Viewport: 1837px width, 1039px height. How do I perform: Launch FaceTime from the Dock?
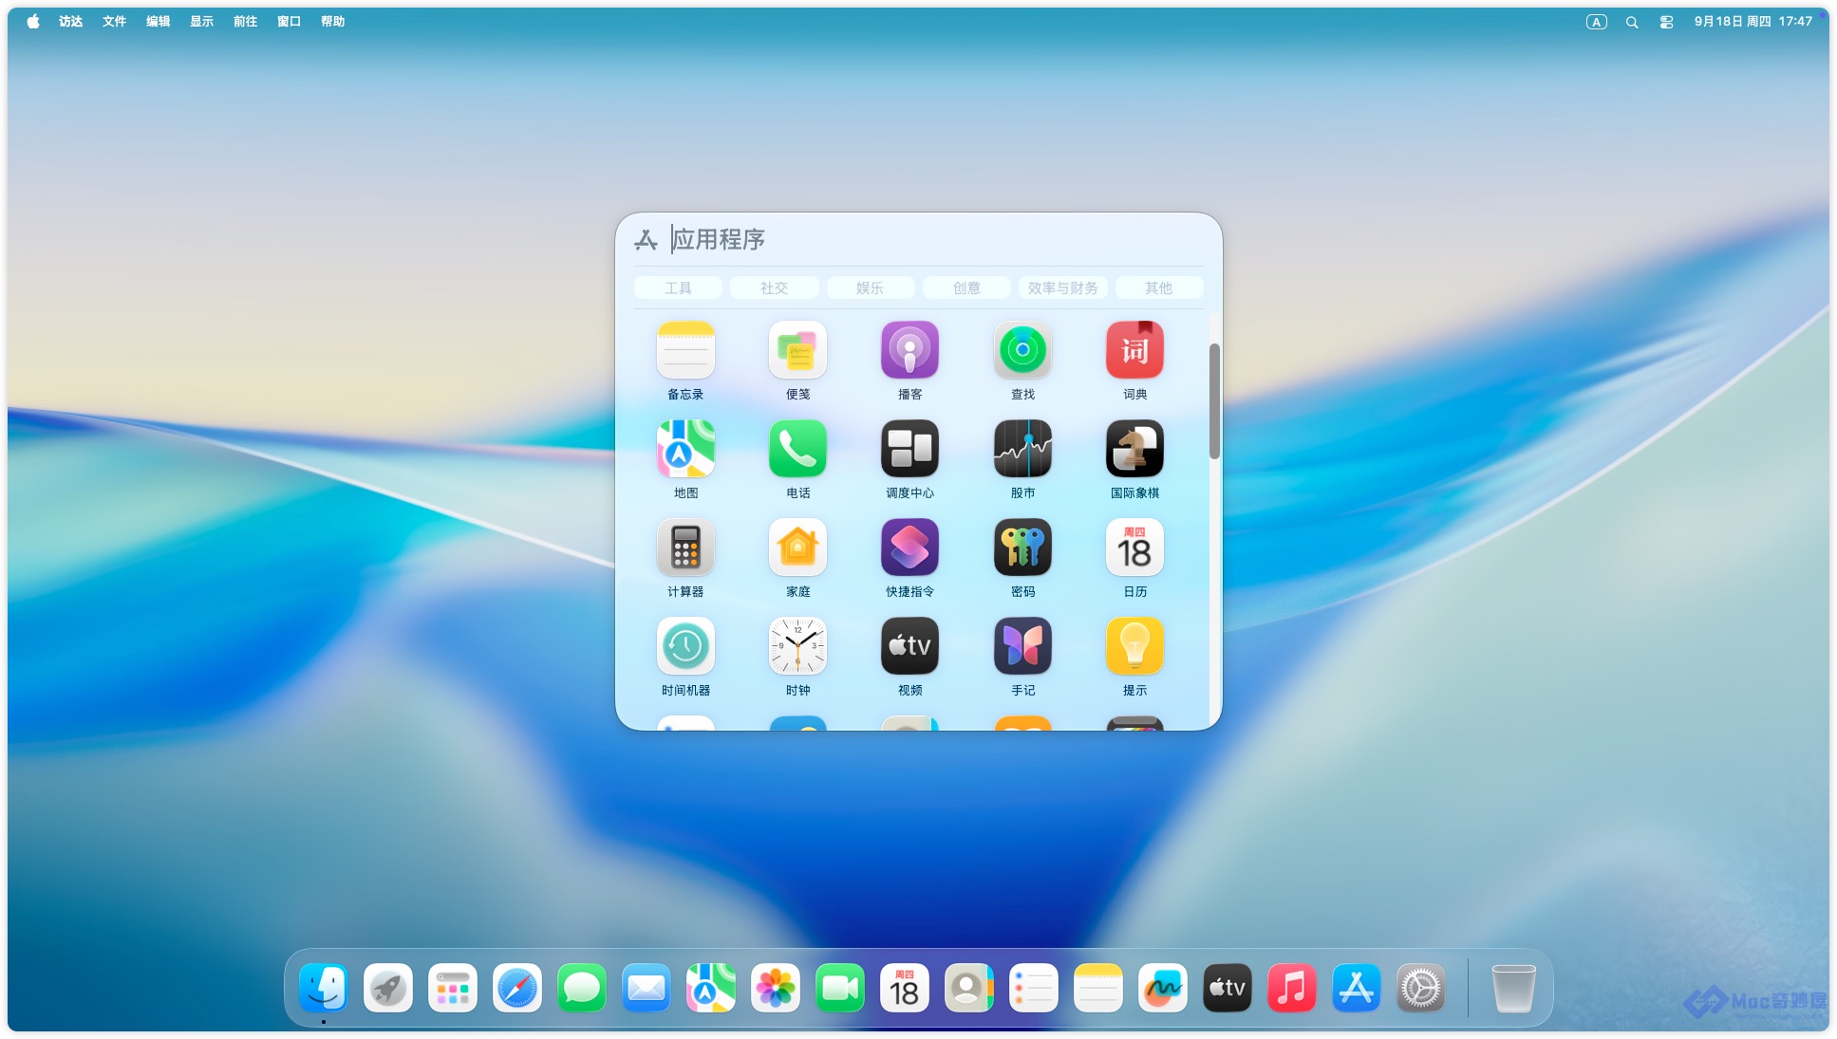click(840, 988)
